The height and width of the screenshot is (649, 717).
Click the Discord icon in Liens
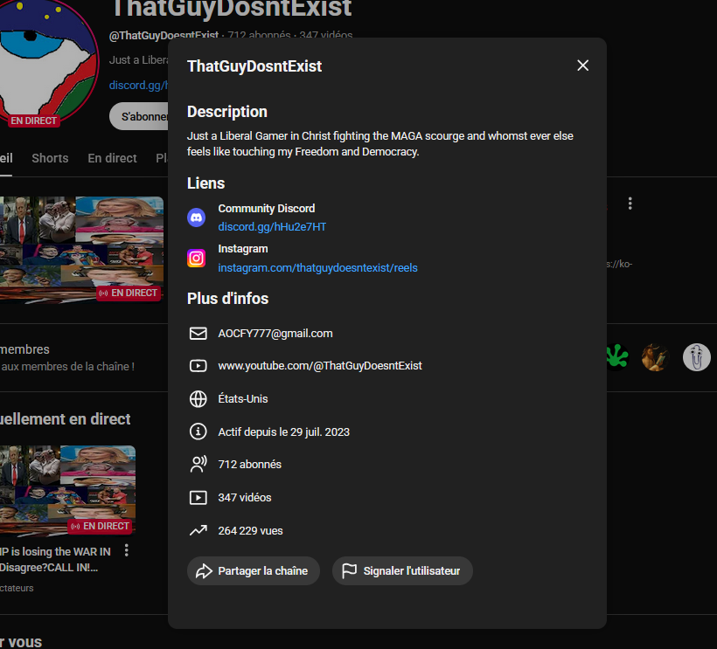click(x=197, y=217)
